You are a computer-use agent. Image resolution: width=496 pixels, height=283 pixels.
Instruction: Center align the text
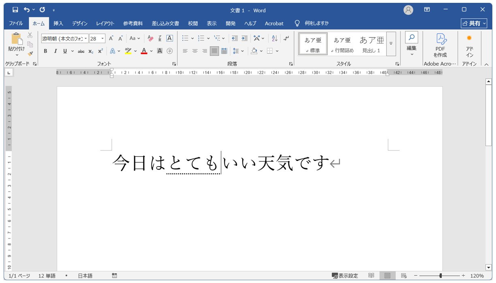(x=195, y=51)
